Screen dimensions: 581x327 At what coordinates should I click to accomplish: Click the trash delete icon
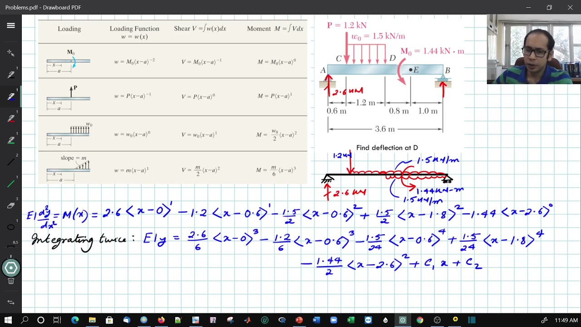point(11,281)
